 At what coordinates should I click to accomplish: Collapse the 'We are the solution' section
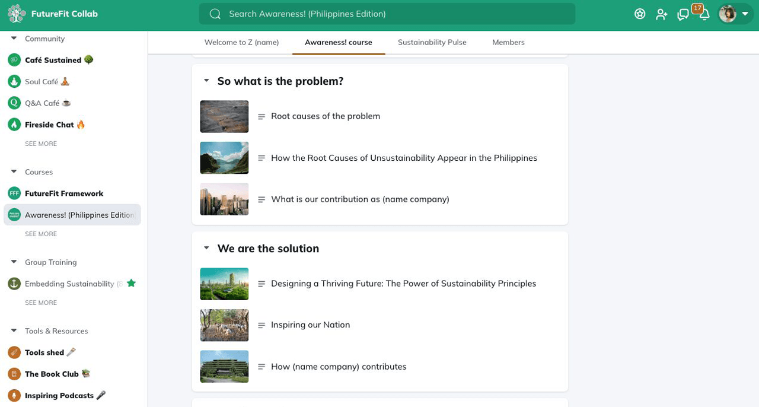(206, 248)
